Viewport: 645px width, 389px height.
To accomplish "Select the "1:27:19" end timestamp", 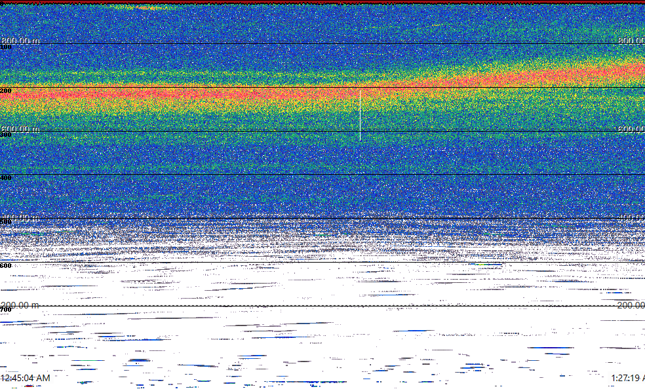I will pos(627,378).
